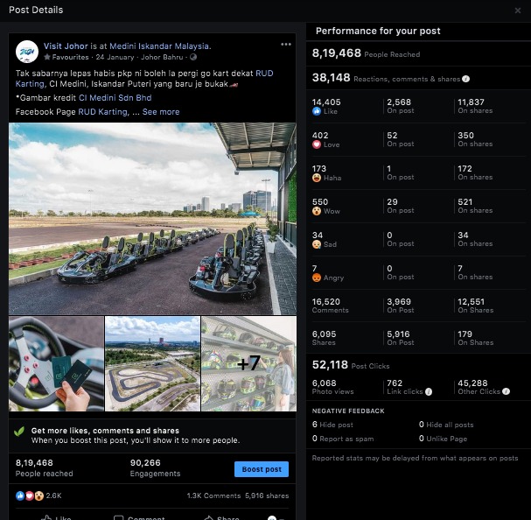
Task: Click the Love heart icon in stats
Action: coord(317,144)
